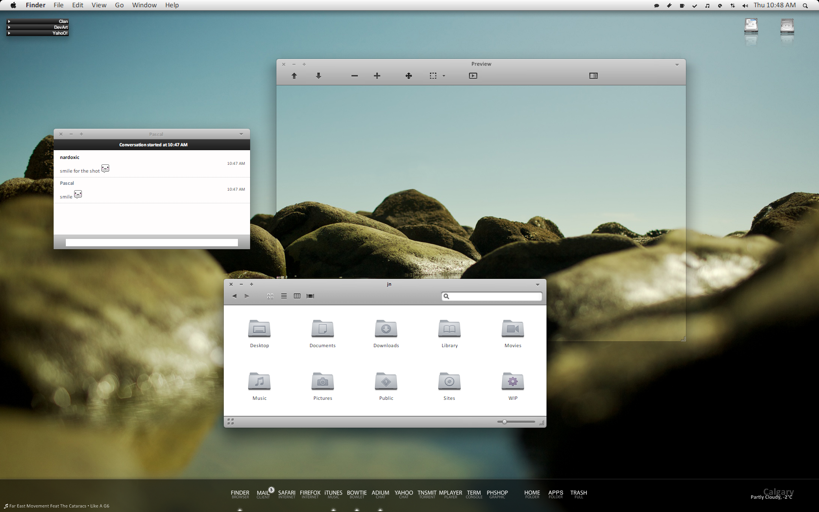Open the Finder menu
Screen dimensions: 819x512
[x=36, y=5]
